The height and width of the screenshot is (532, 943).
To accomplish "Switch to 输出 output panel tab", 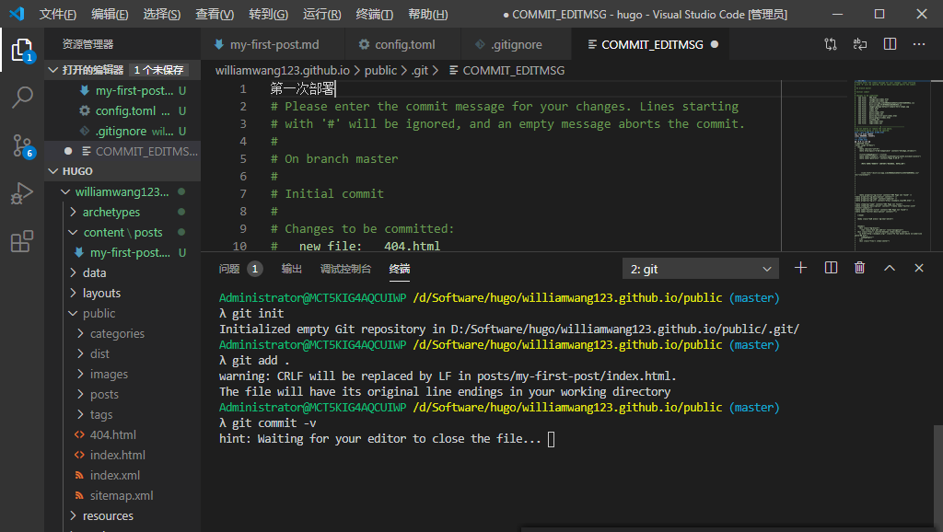I will point(292,269).
